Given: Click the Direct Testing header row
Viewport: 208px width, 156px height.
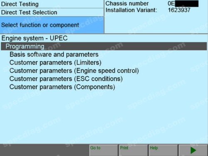Looking at the screenshot, I should (x=52, y=4).
